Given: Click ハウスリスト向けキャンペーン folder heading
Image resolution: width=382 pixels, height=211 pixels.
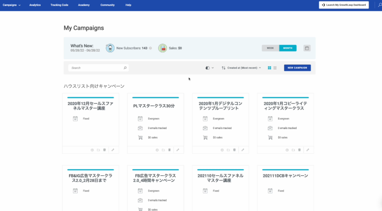Looking at the screenshot, I should coord(94,86).
